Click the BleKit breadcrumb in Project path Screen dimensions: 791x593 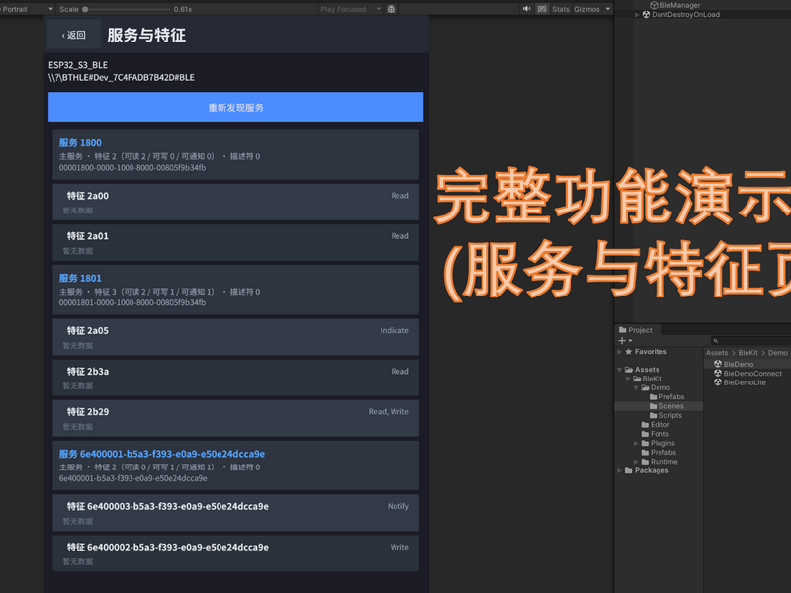(747, 353)
